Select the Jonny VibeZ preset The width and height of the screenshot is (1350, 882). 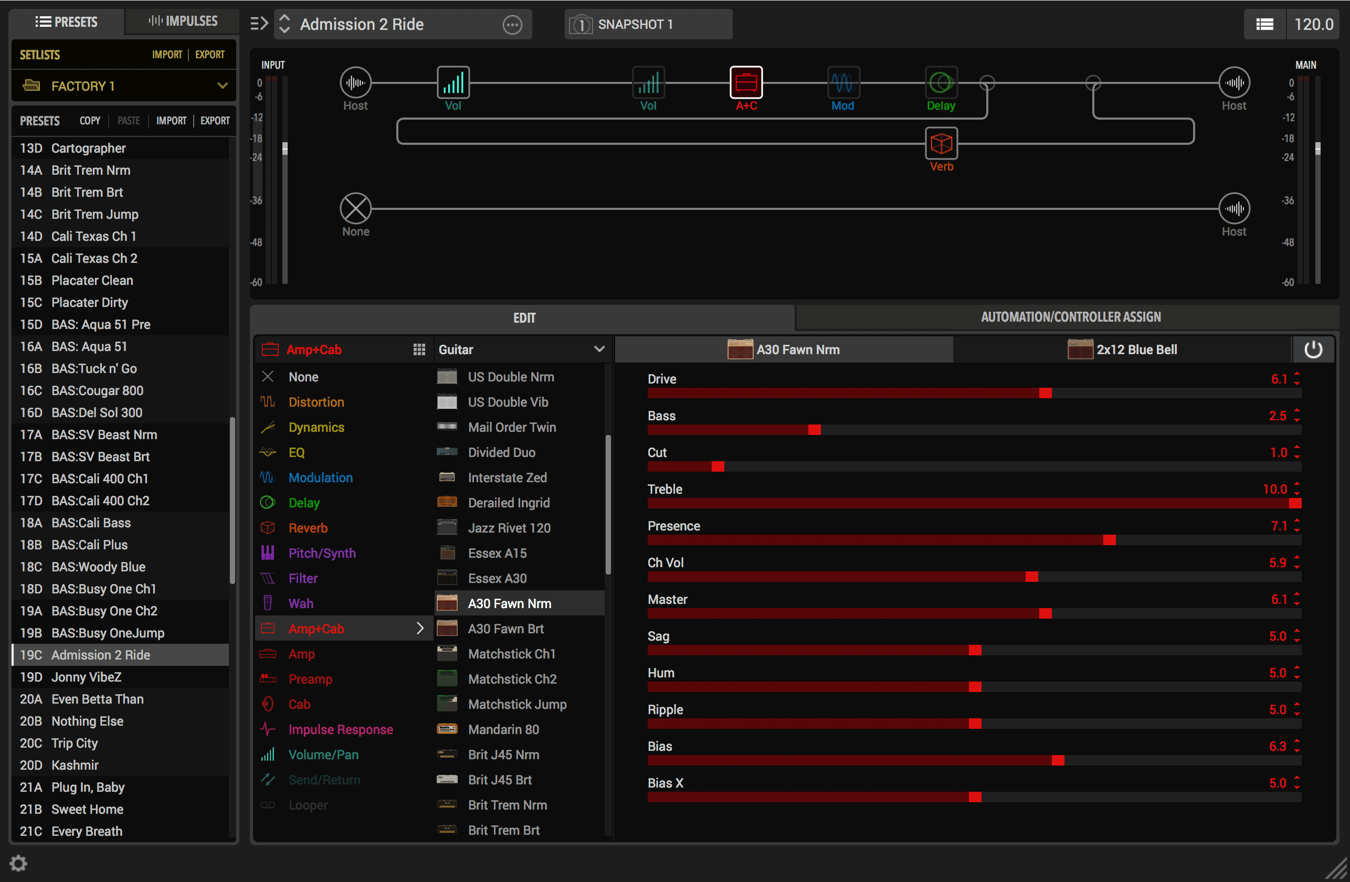tap(86, 677)
